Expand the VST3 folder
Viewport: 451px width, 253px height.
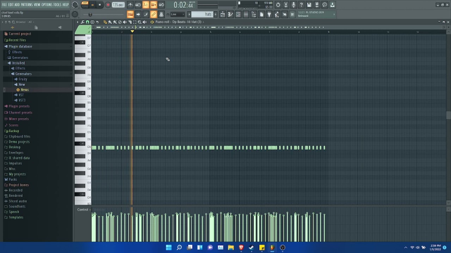22,100
